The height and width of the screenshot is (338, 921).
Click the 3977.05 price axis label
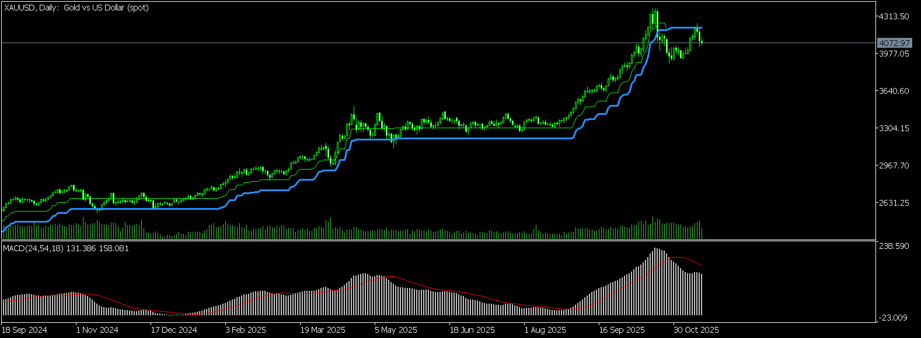click(894, 54)
